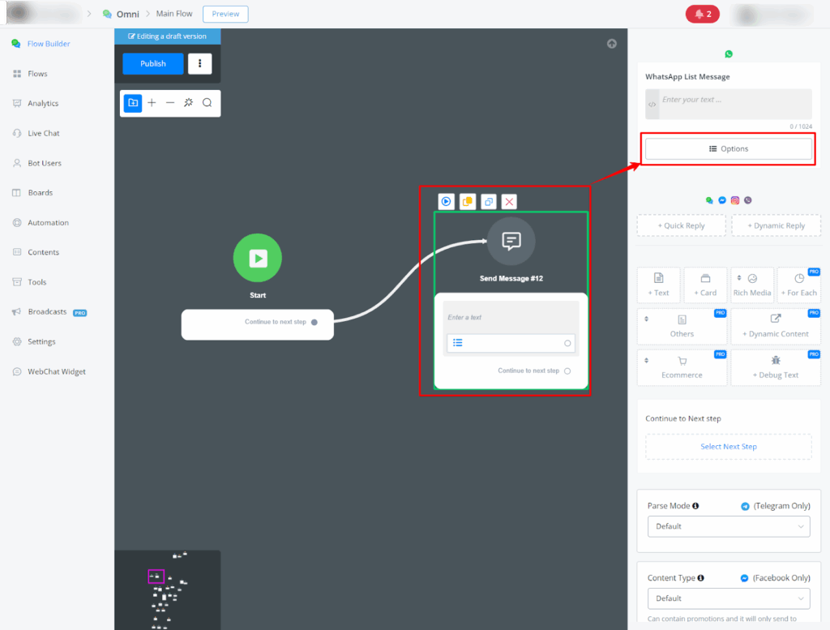Expand the Content Type dropdown

tap(728, 598)
